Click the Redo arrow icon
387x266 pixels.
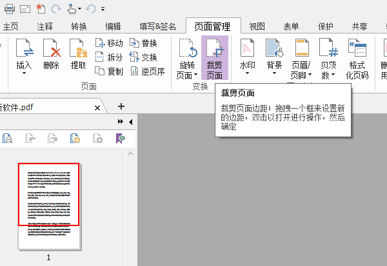click(x=55, y=9)
